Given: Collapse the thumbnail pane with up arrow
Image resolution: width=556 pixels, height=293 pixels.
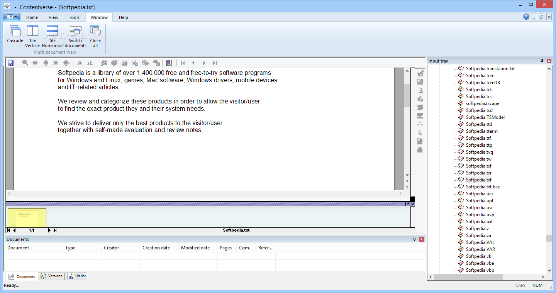Looking at the screenshot, I should [x=408, y=204].
